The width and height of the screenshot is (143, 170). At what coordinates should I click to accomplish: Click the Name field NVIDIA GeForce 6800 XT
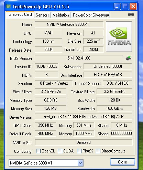tap(69, 24)
